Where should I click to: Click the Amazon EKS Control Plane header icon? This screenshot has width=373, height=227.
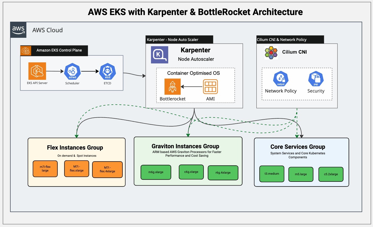tap(26, 50)
